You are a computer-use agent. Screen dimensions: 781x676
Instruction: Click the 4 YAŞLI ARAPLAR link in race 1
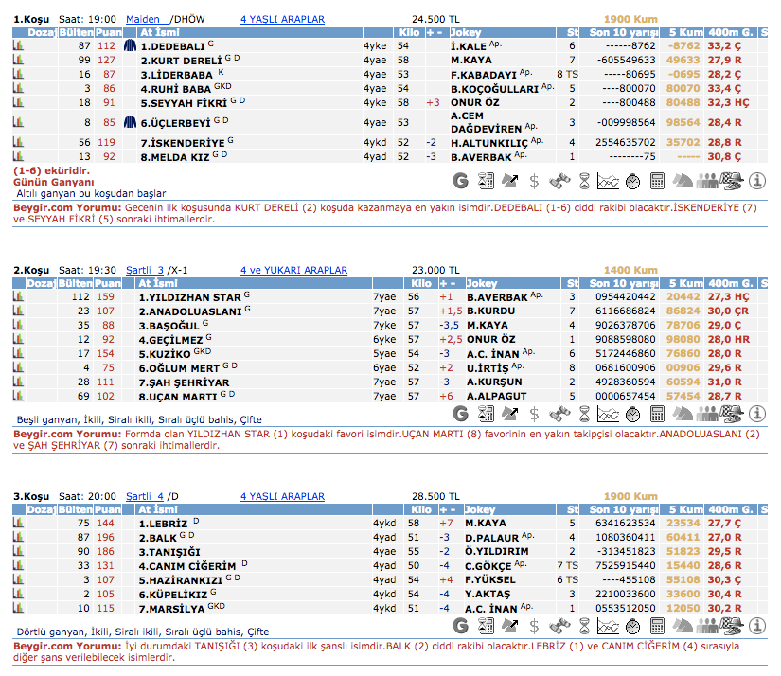(x=282, y=19)
